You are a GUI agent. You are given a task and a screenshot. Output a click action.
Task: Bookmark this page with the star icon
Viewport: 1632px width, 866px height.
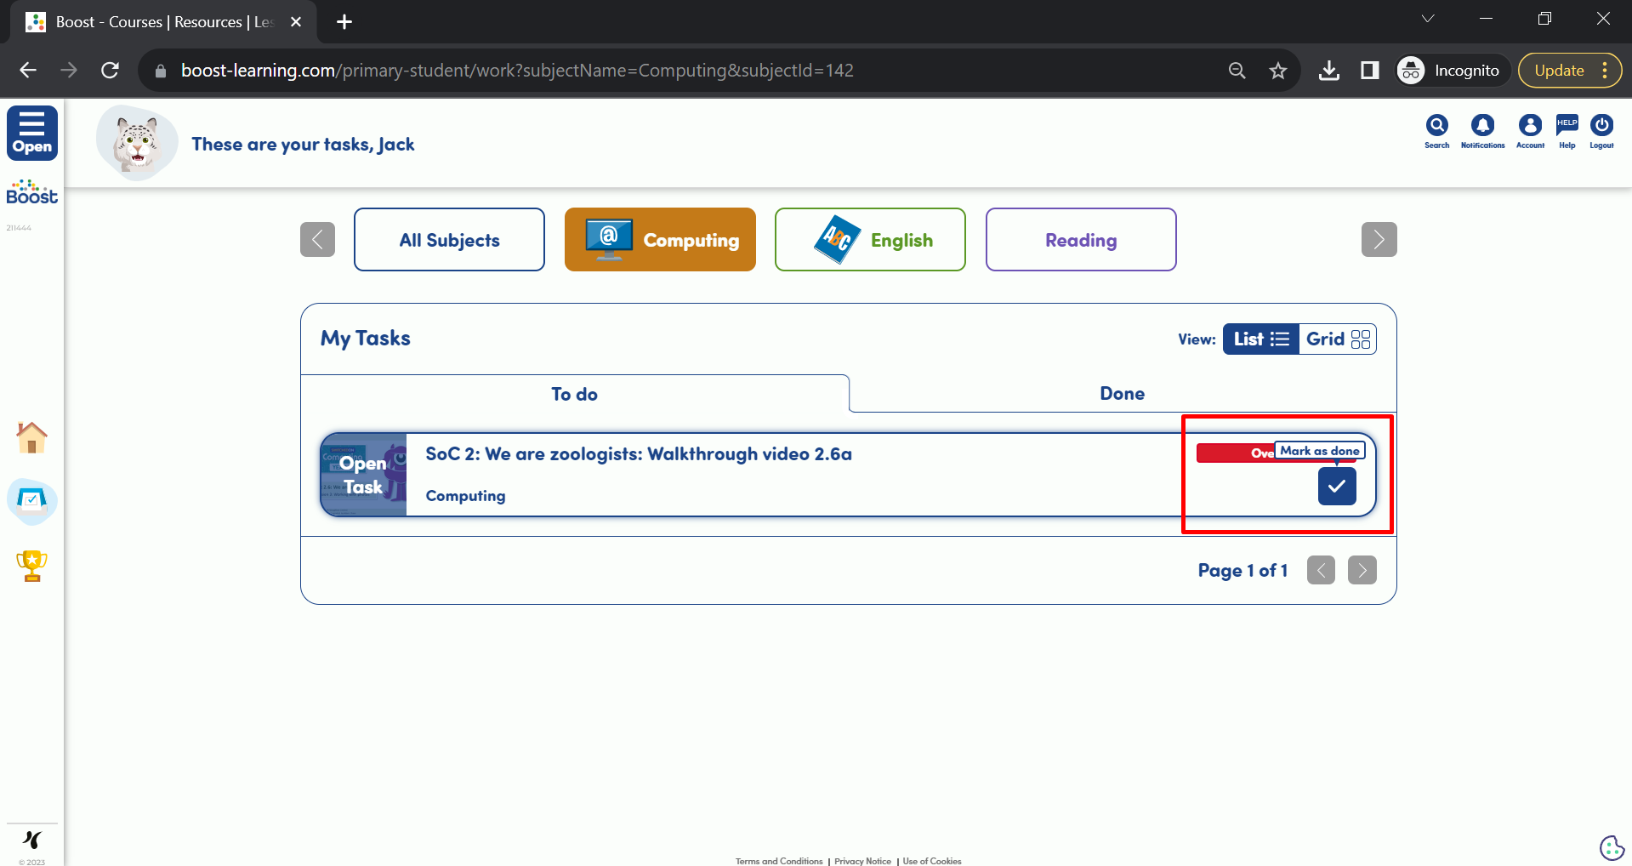click(1277, 71)
